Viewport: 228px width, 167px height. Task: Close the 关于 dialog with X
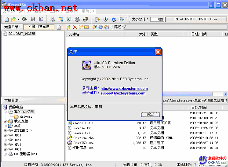tap(158, 52)
